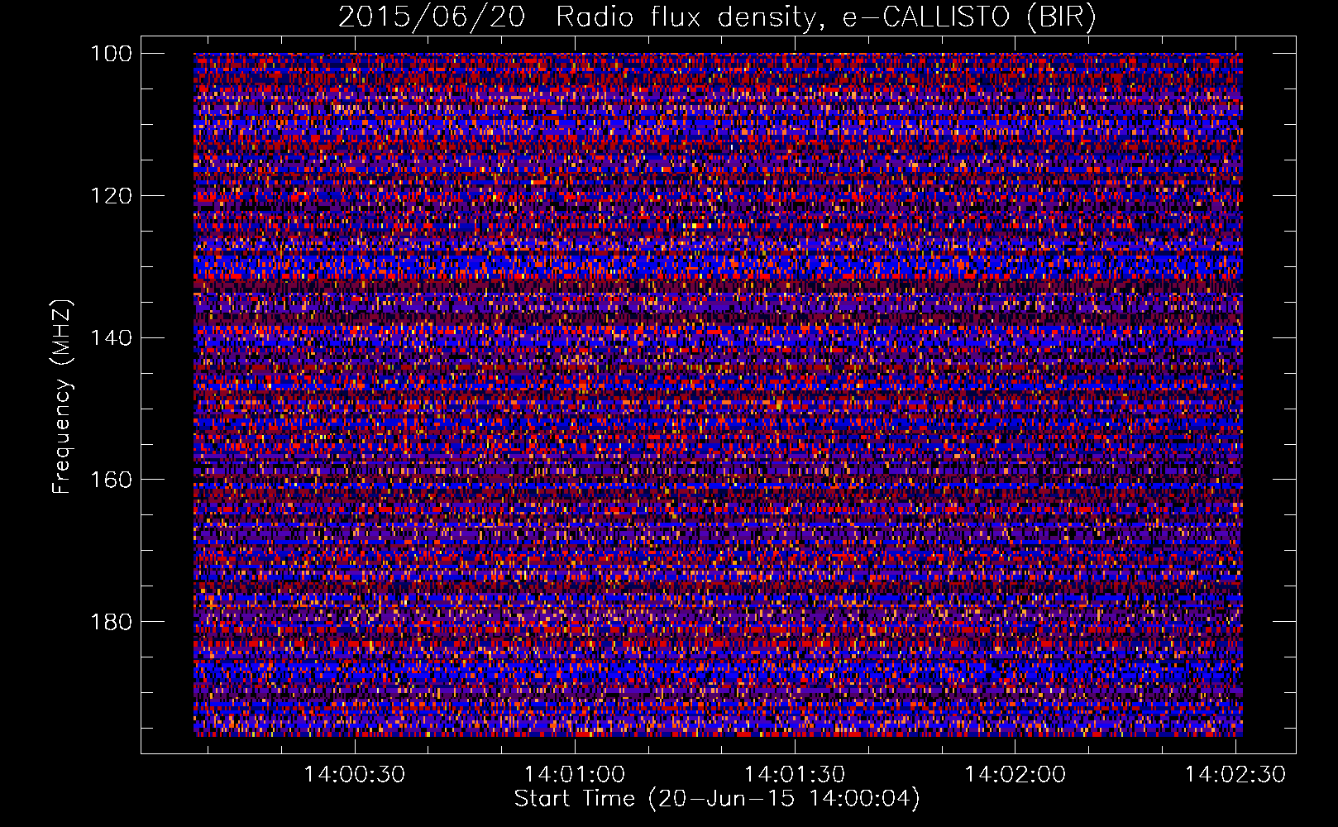The height and width of the screenshot is (827, 1338).
Task: Click the 'Start Time (20-Jun-15 14:00:04)' label
Action: 717,799
